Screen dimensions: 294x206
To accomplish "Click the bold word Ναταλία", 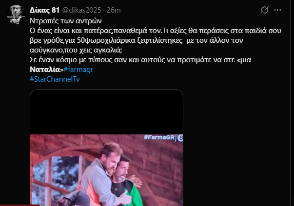I will (45, 69).
